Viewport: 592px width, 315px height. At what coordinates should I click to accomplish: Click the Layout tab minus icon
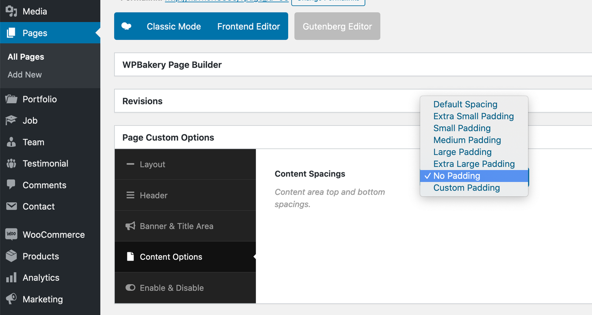tap(130, 164)
